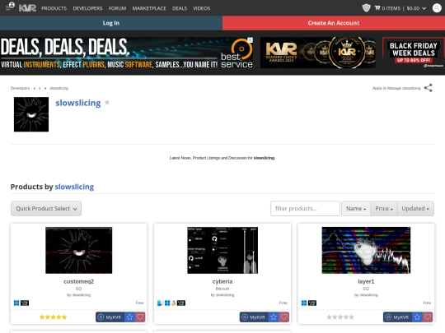Screen dimensions: 445x333
Task: Click the slowslicing developer name heading
Action: (x=78, y=103)
